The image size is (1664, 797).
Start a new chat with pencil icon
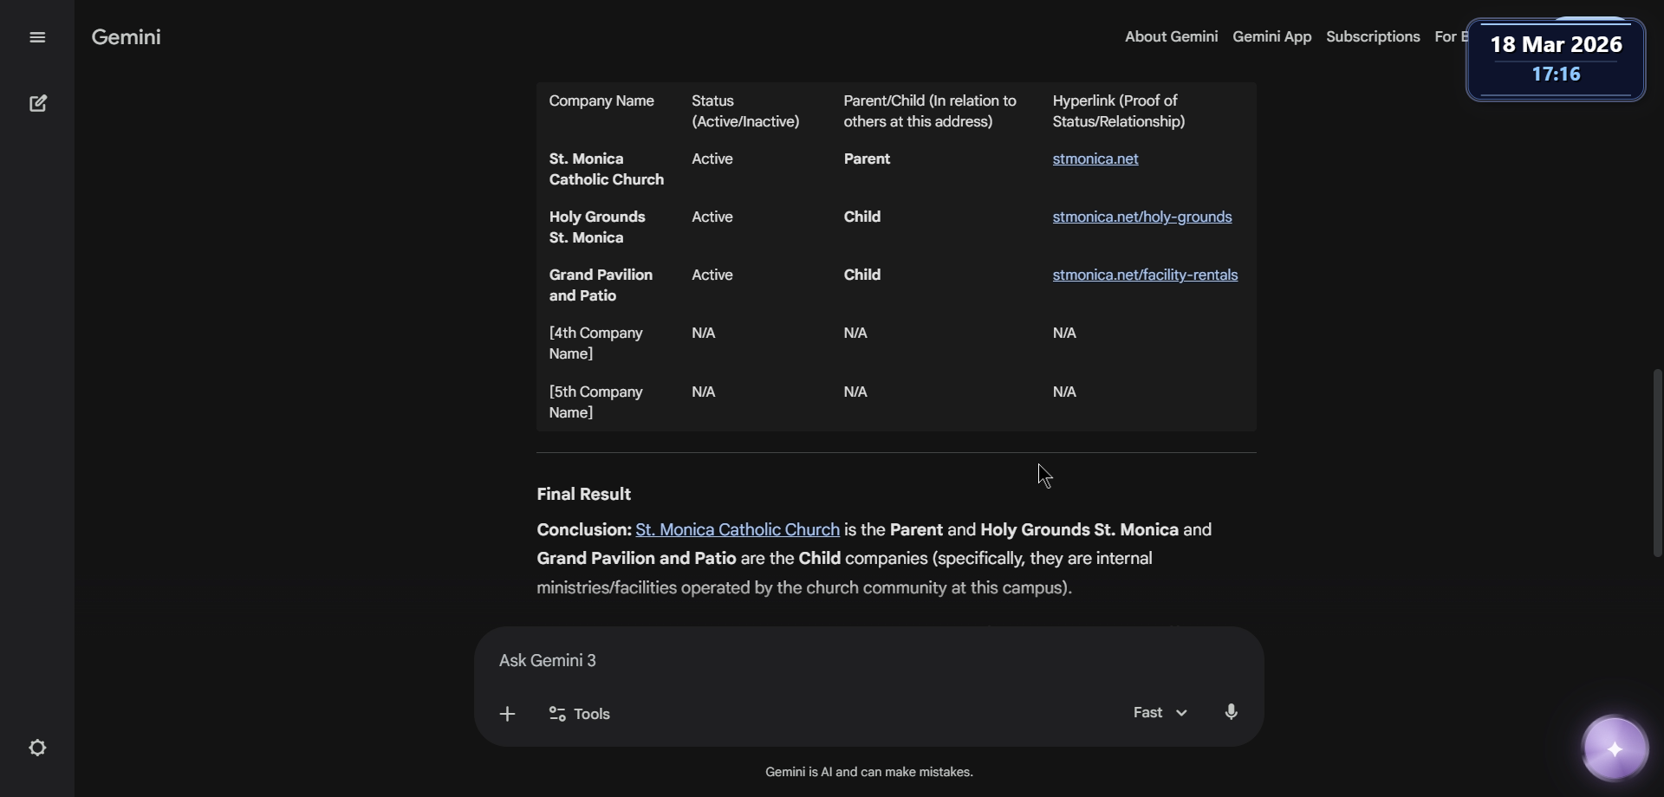tap(38, 104)
